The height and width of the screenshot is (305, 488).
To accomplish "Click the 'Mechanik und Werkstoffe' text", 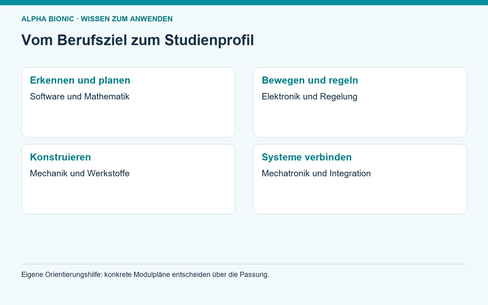I will pyautogui.click(x=80, y=173).
